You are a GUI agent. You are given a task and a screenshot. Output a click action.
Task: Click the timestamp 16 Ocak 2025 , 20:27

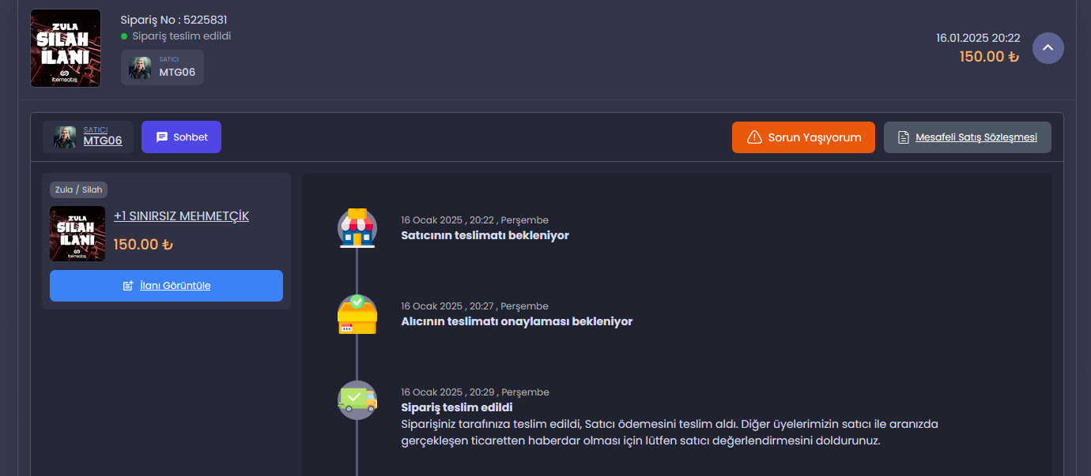pos(474,306)
